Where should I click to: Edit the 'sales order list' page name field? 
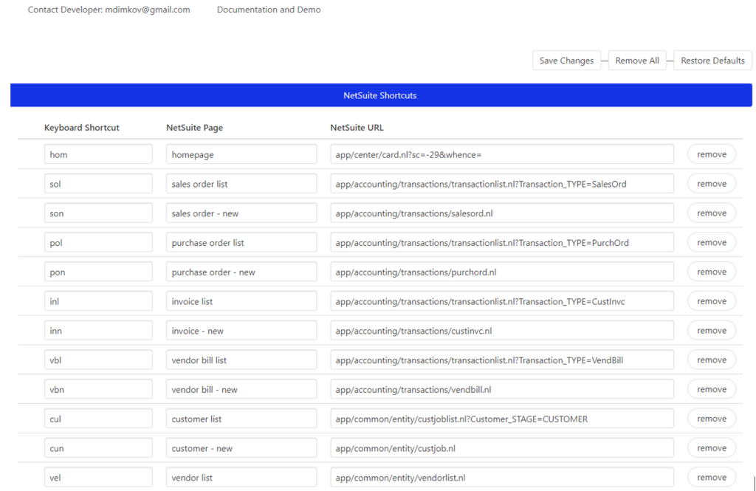241,184
